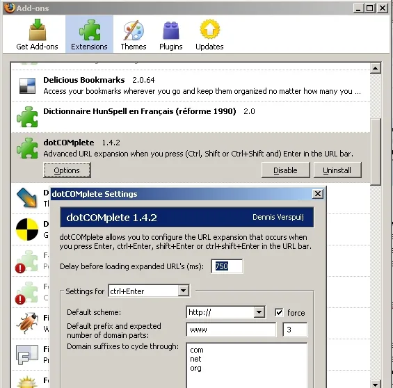
Task: Open the Settings for ctrl+Enter dropdown
Action: pyautogui.click(x=149, y=291)
